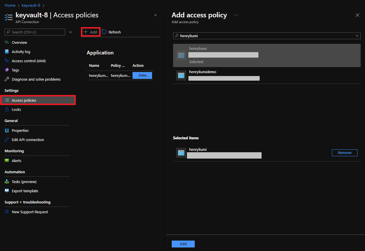
Task: Open the ellipsis menu beside Add access policy
Action: (236, 15)
